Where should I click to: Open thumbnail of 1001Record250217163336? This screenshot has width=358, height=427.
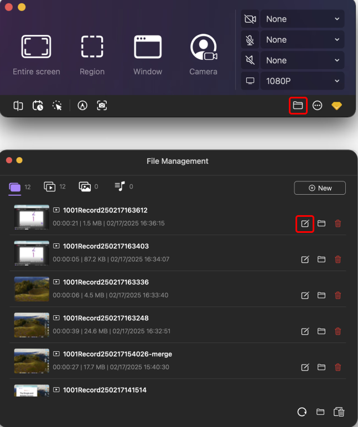pos(32,289)
